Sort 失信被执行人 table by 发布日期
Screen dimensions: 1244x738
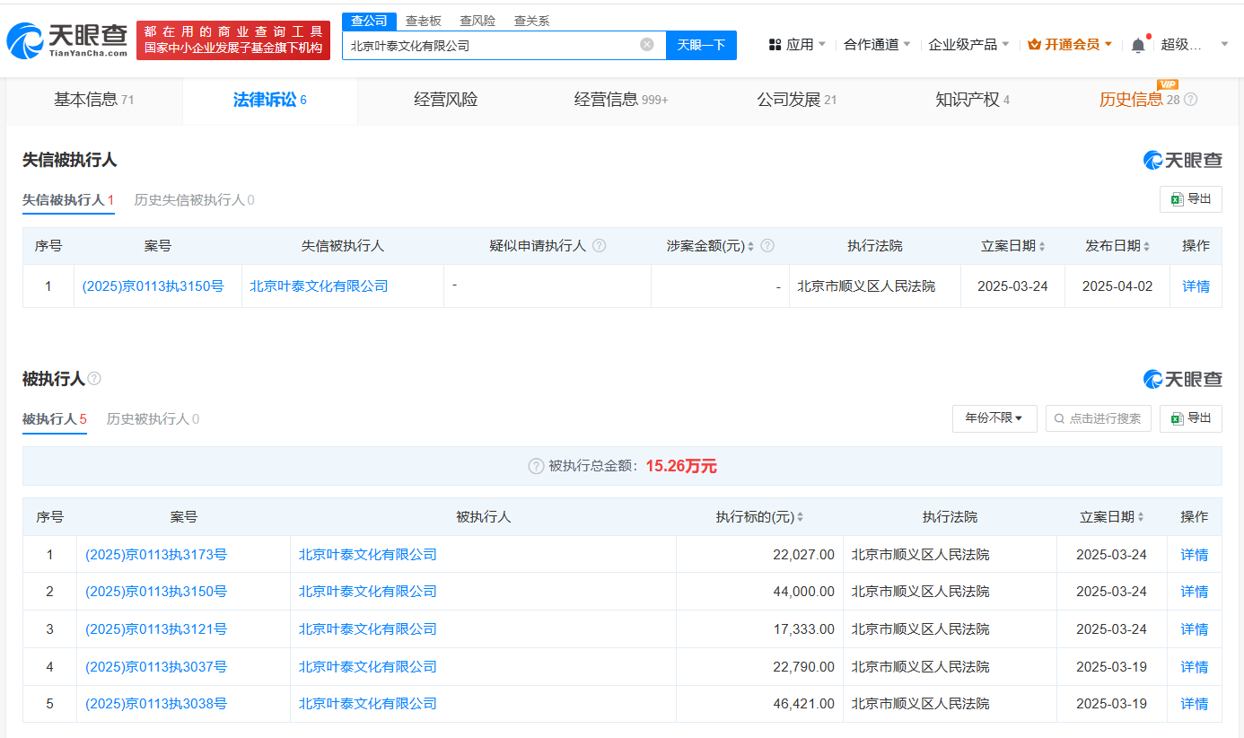(x=1146, y=247)
